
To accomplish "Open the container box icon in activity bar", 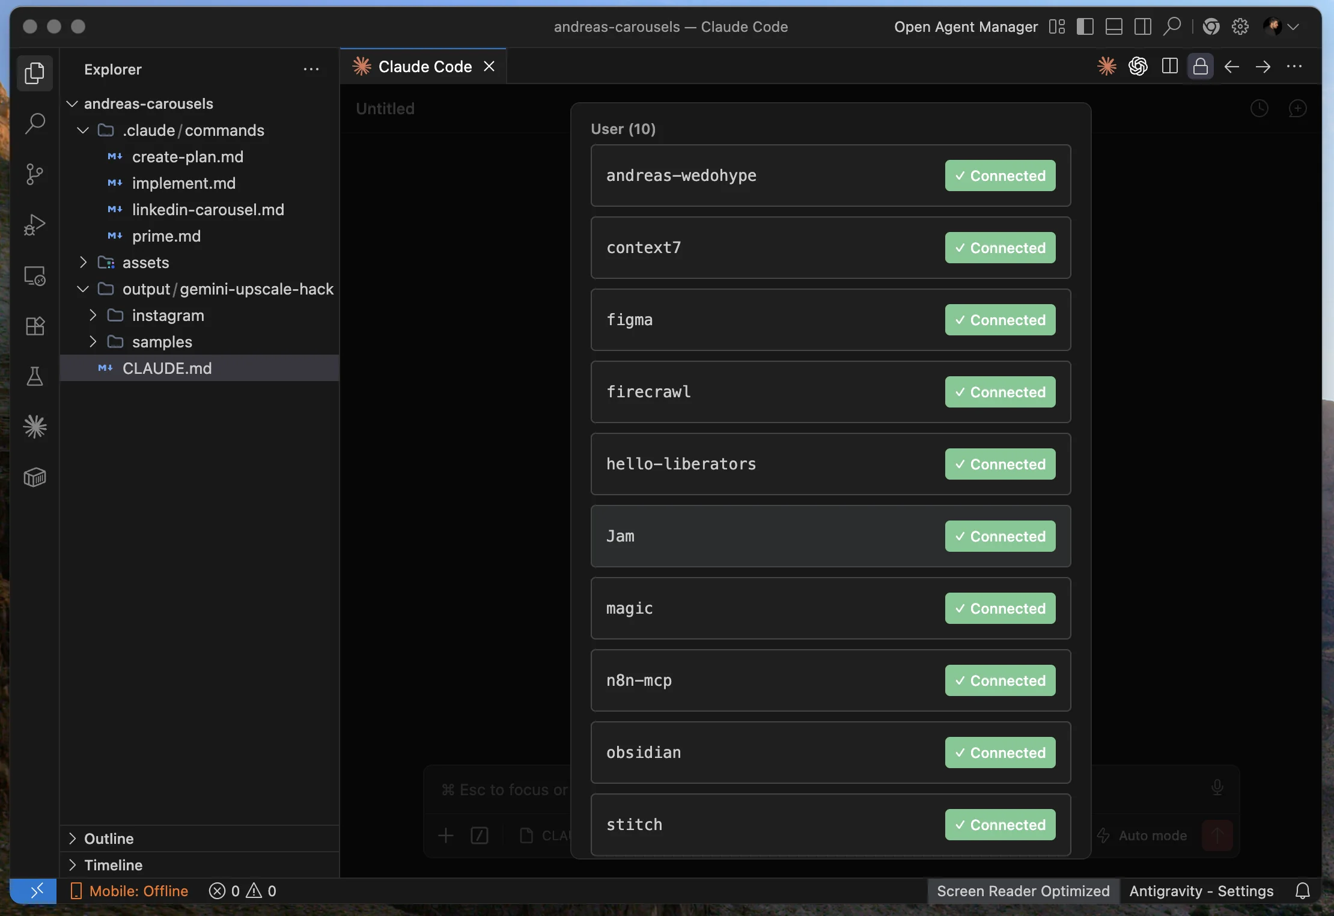I will tap(35, 478).
